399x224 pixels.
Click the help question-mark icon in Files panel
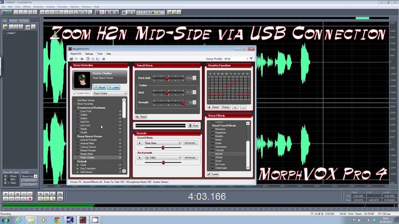point(33,27)
